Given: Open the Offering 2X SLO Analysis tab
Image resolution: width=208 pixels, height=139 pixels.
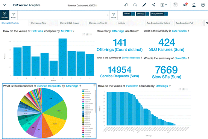Looking at the screenshot, I should pyautogui.click(x=73, y=23).
